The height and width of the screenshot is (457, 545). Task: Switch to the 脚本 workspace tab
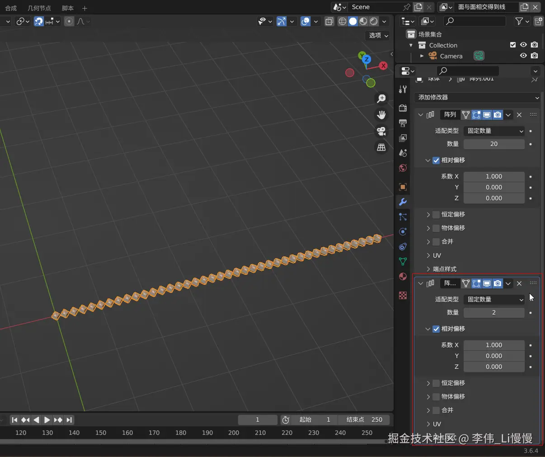tap(68, 8)
